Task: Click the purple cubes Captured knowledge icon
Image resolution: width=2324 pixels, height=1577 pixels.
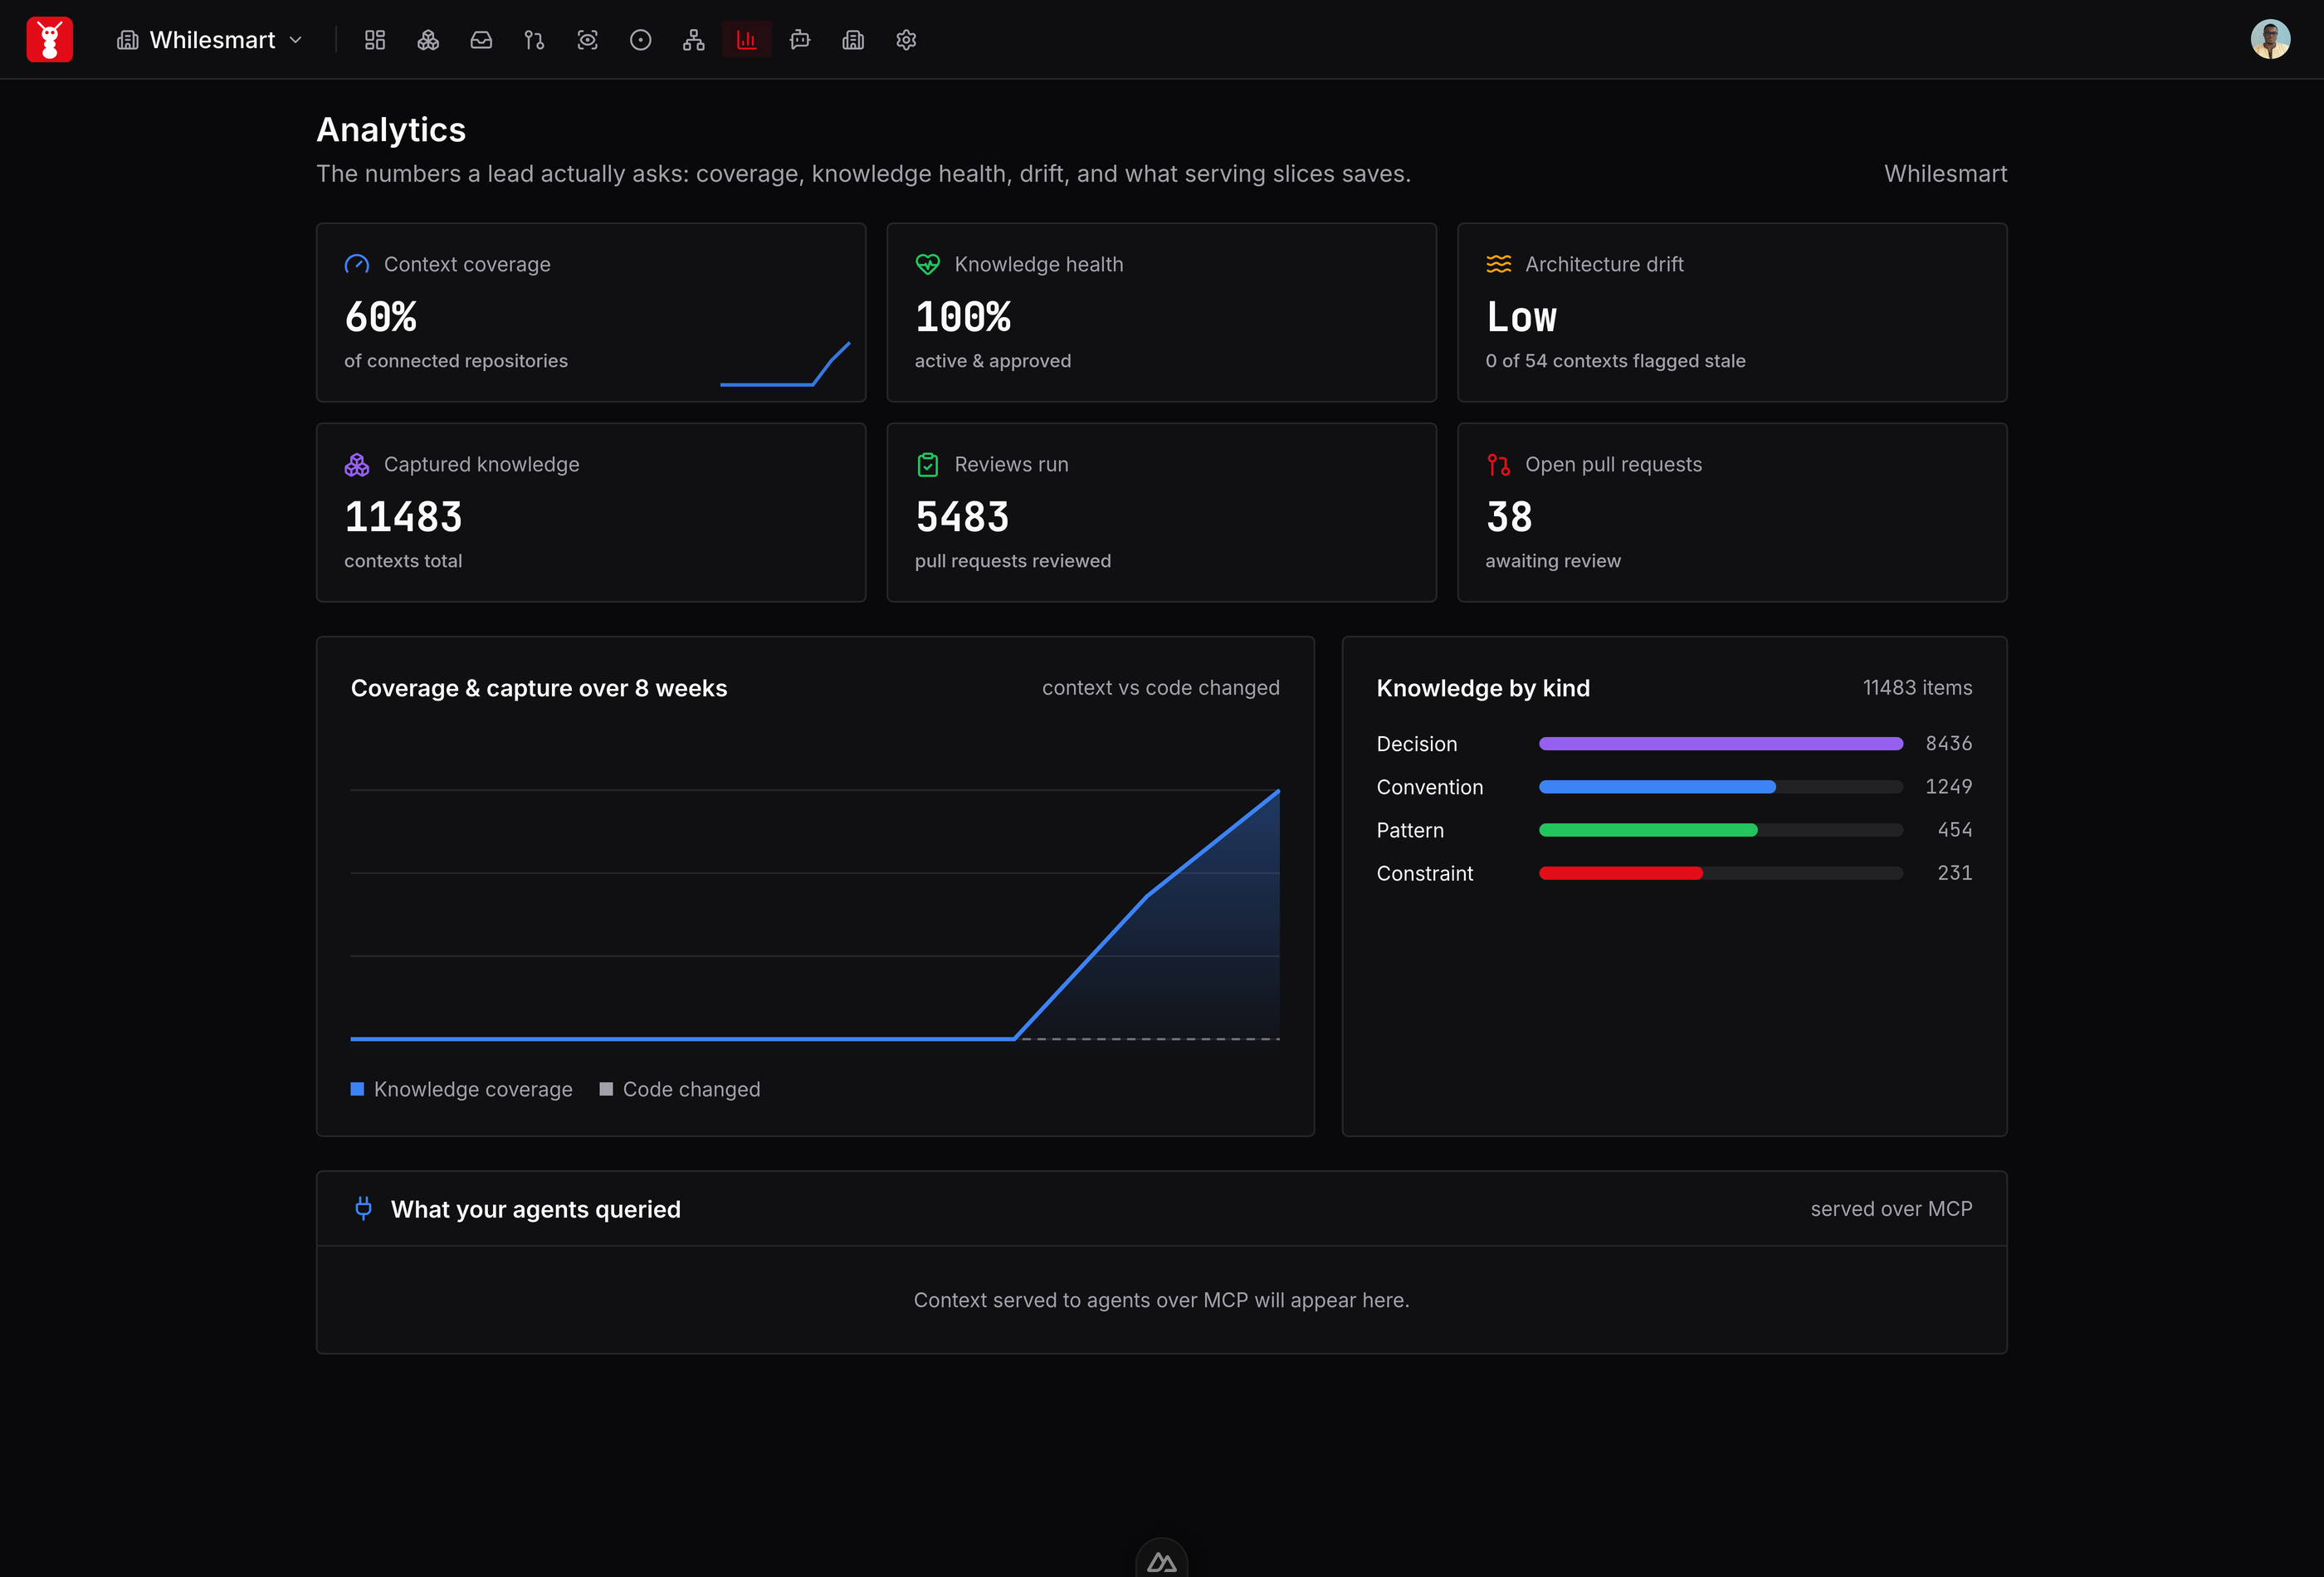Action: point(357,465)
